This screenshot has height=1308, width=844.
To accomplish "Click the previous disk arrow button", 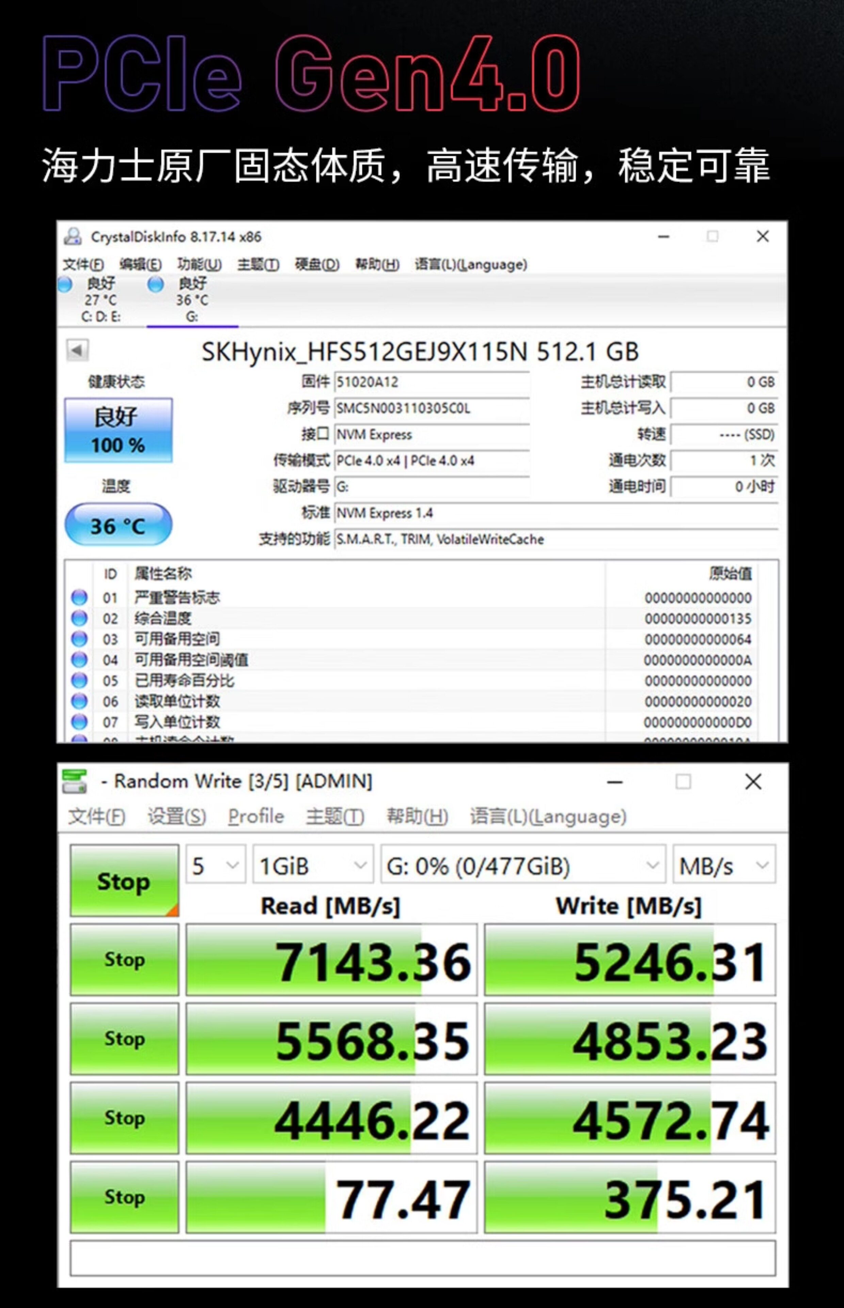I will pos(77,350).
